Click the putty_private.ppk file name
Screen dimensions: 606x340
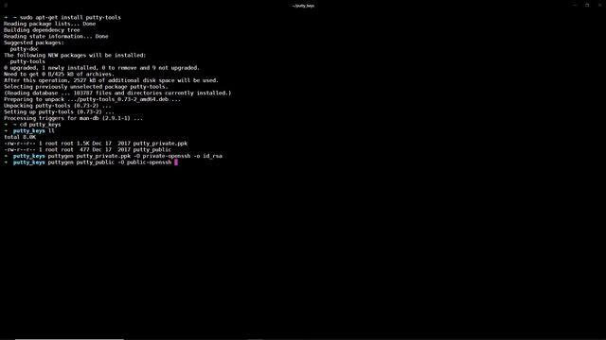[x=160, y=144]
